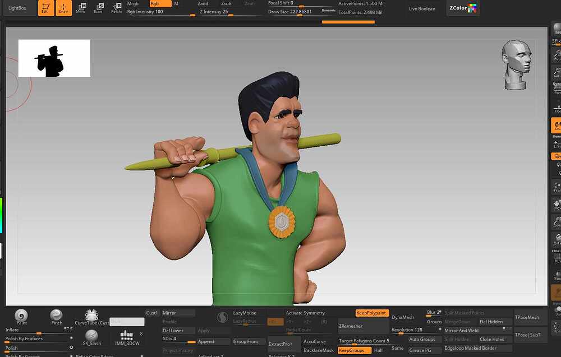This screenshot has height=357, width=561.
Task: Toggle the Mrgb paint mode
Action: [x=133, y=3]
